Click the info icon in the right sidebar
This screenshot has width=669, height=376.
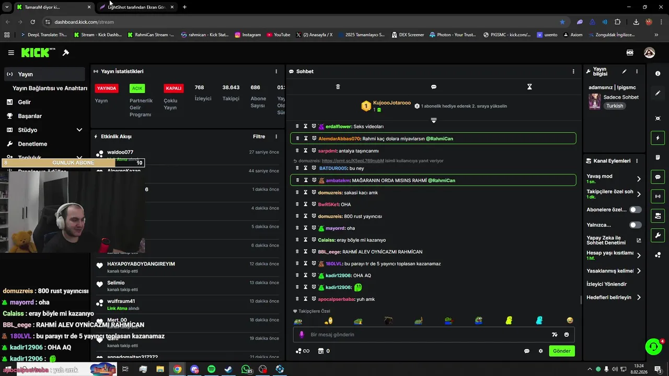coord(658,74)
